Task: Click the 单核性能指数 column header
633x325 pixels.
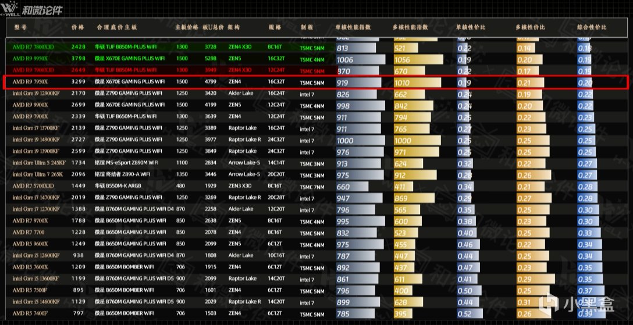Action: tap(353, 27)
